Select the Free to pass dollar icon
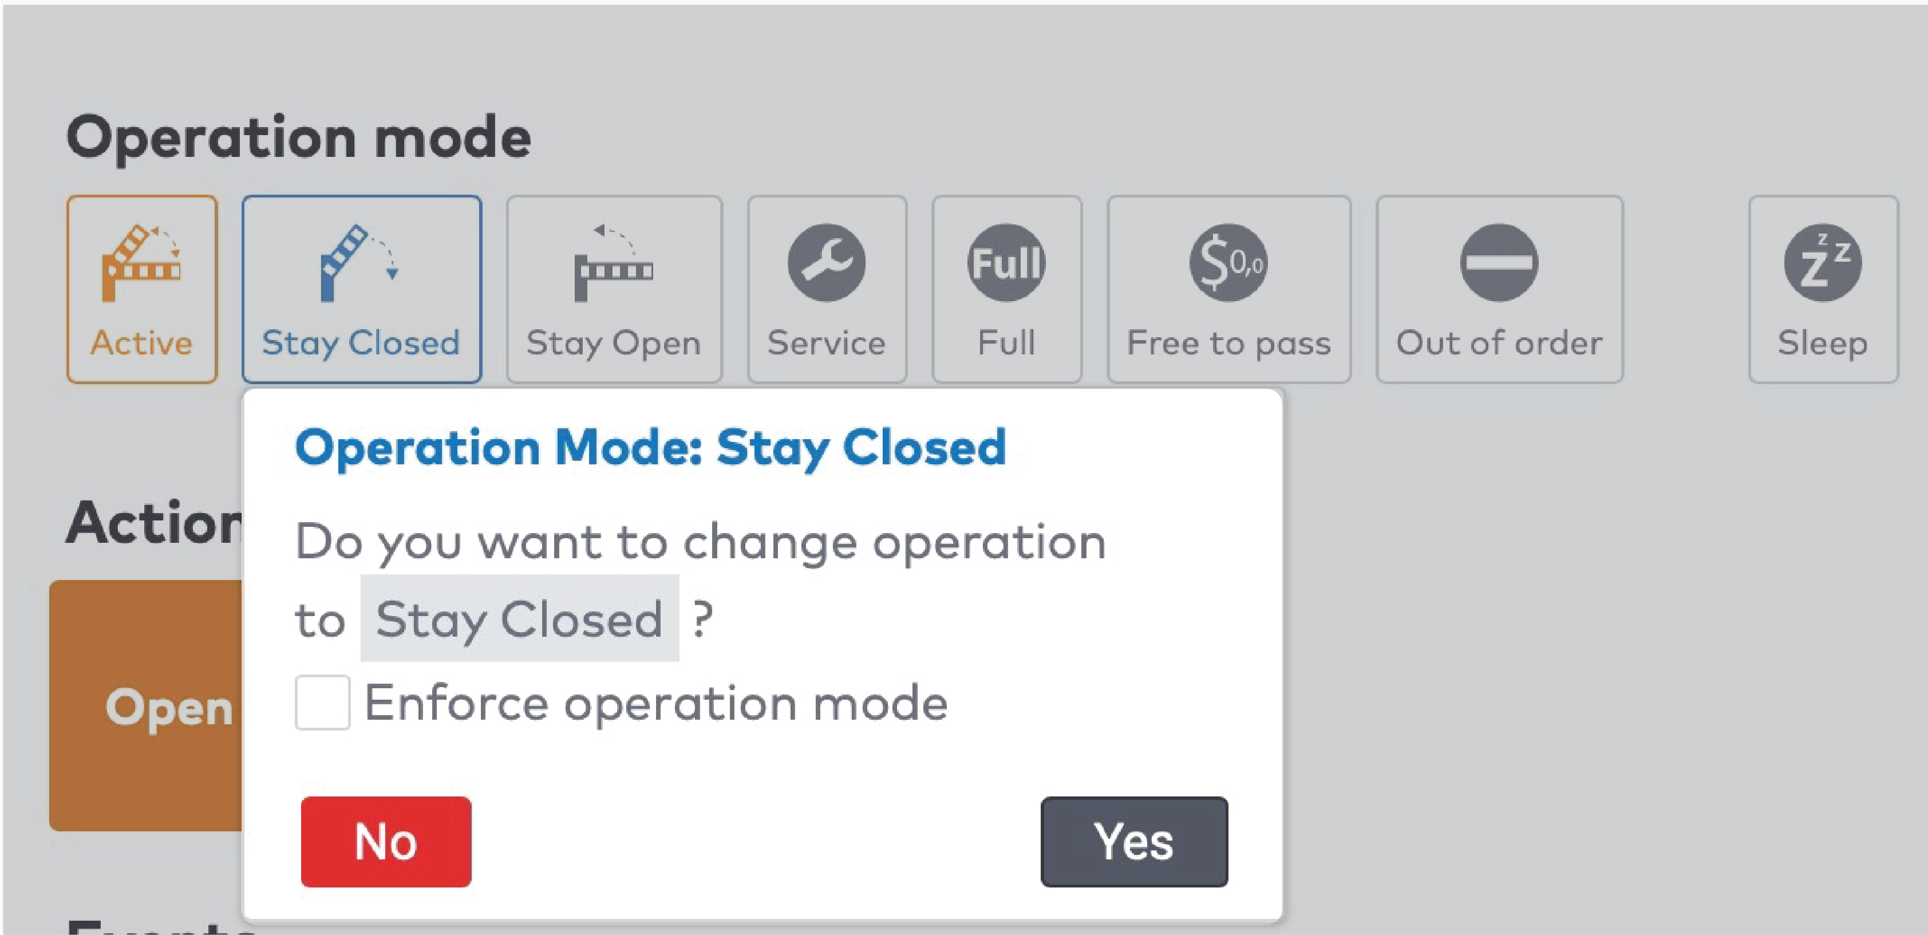 1228,262
